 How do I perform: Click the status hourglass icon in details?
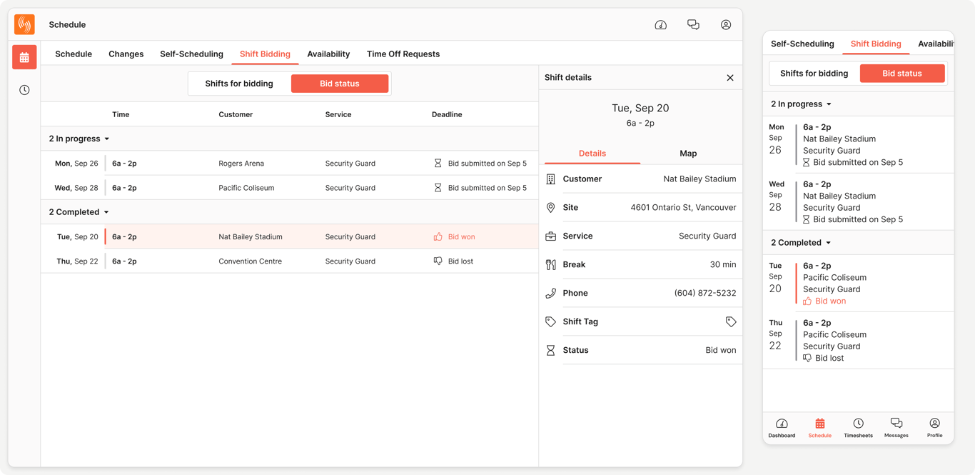point(551,351)
